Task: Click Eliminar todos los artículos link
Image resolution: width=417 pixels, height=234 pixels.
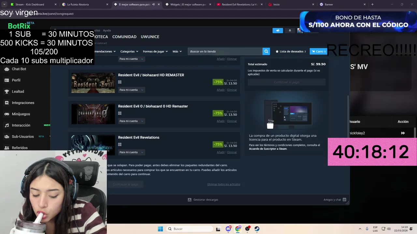Action: click(223, 184)
